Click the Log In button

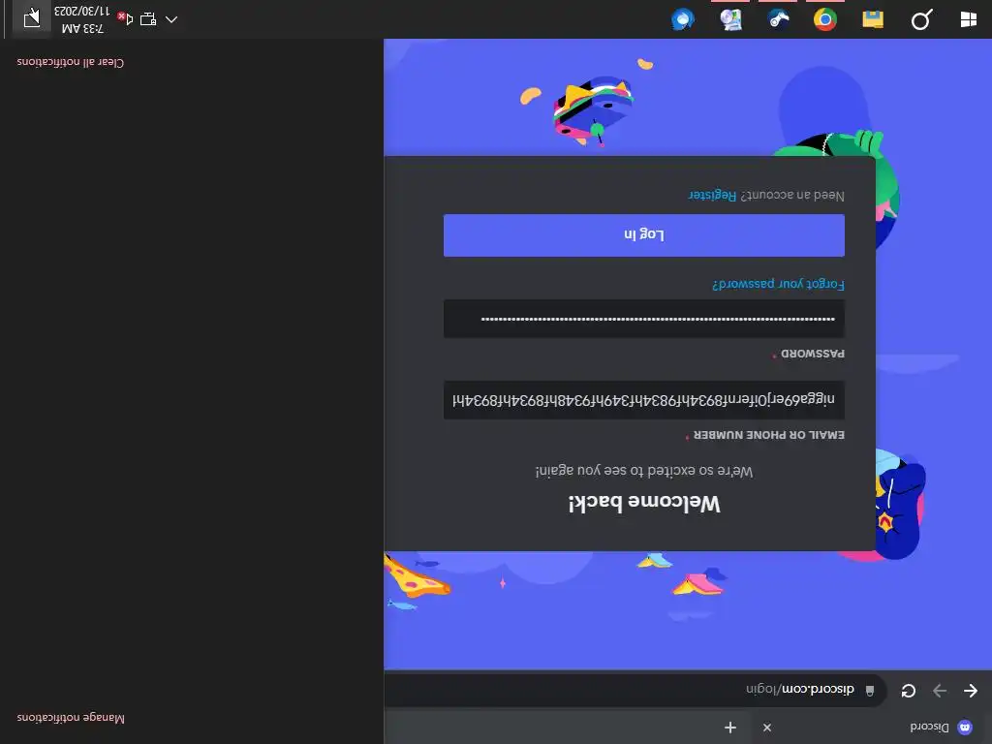pos(643,235)
